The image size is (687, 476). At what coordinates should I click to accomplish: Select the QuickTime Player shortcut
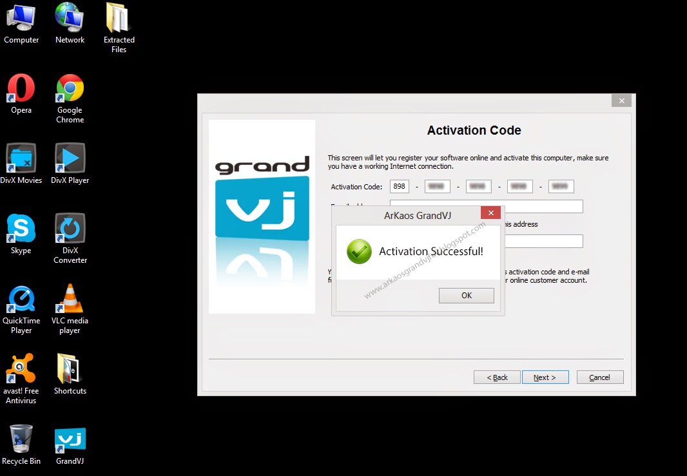click(x=21, y=310)
